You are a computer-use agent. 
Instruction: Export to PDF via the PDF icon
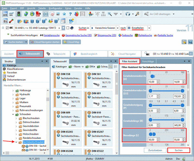(x=38, y=14)
